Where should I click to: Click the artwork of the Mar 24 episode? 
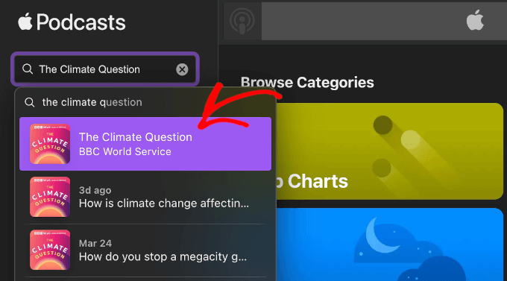pos(50,250)
